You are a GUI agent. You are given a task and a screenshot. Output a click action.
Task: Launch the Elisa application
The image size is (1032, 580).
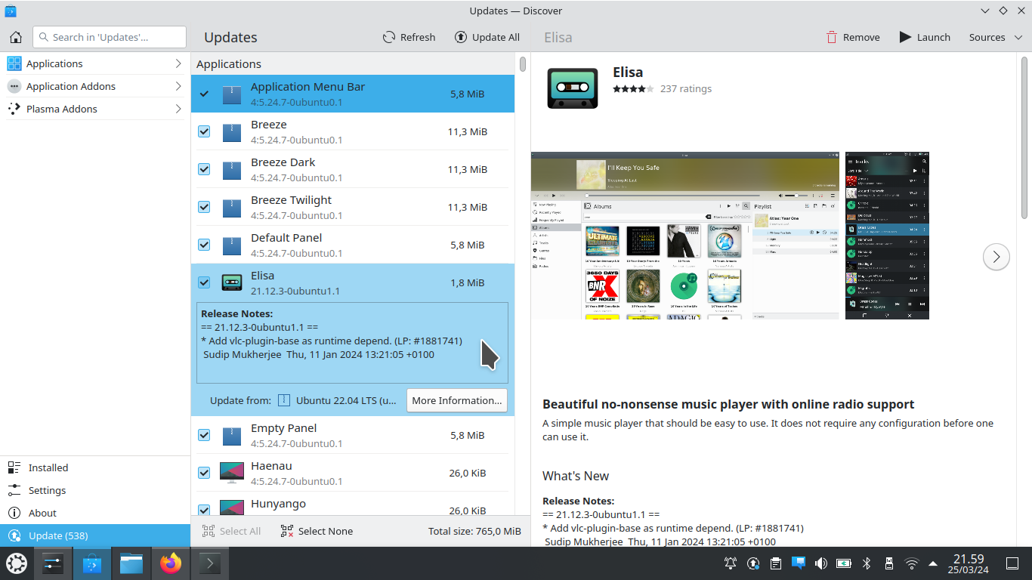[925, 37]
